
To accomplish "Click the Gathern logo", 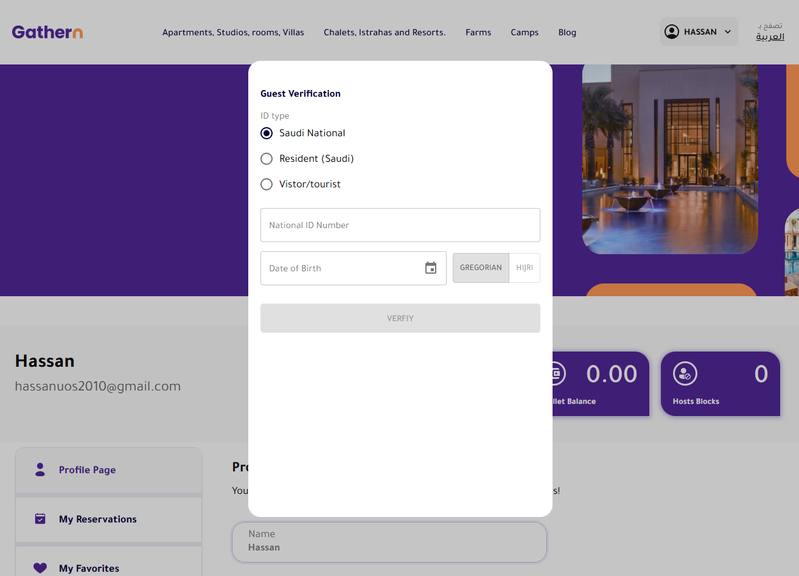I will pyautogui.click(x=47, y=32).
